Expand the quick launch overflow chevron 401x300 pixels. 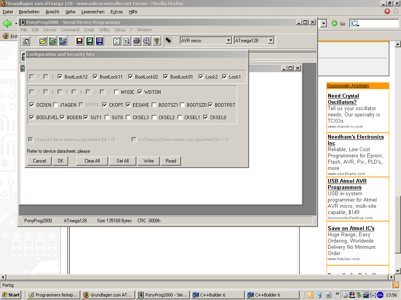pyautogui.click(x=337, y=294)
